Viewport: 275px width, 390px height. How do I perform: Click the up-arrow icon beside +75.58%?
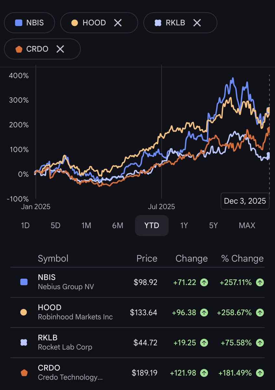[260, 343]
